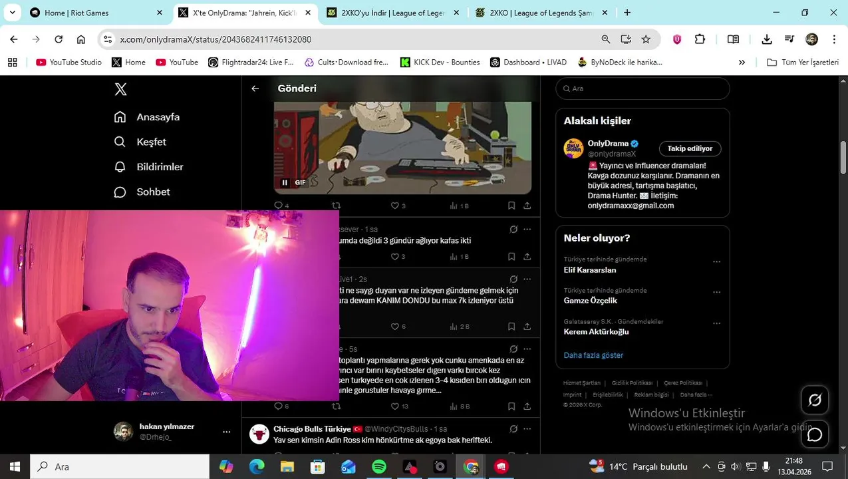
Task: Open tab search dropdown arrow
Action: pyautogui.click(x=12, y=13)
